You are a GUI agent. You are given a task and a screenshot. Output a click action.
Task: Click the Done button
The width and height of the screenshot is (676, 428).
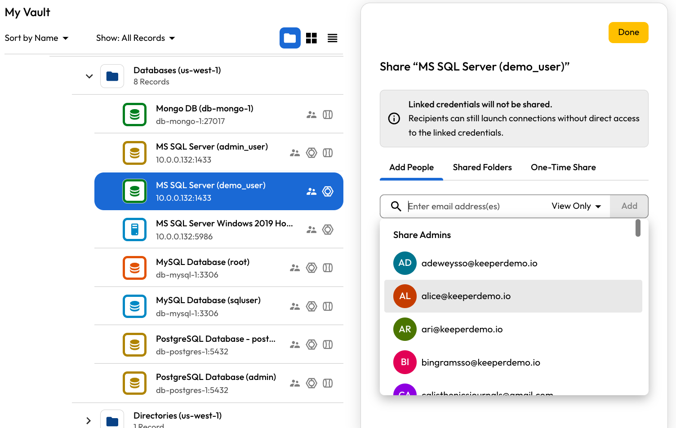coord(628,32)
